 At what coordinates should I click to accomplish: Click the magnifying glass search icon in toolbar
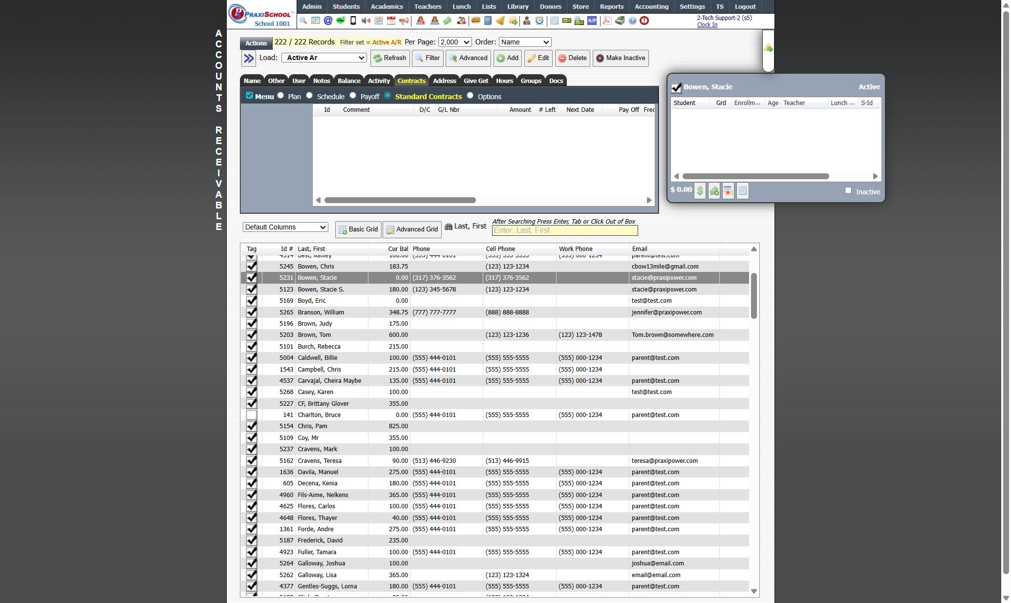click(x=303, y=21)
